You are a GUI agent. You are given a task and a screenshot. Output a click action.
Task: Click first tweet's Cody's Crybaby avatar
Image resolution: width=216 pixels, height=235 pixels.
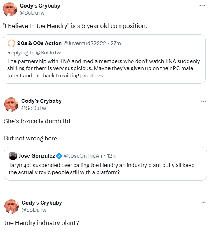(x=10, y=9)
